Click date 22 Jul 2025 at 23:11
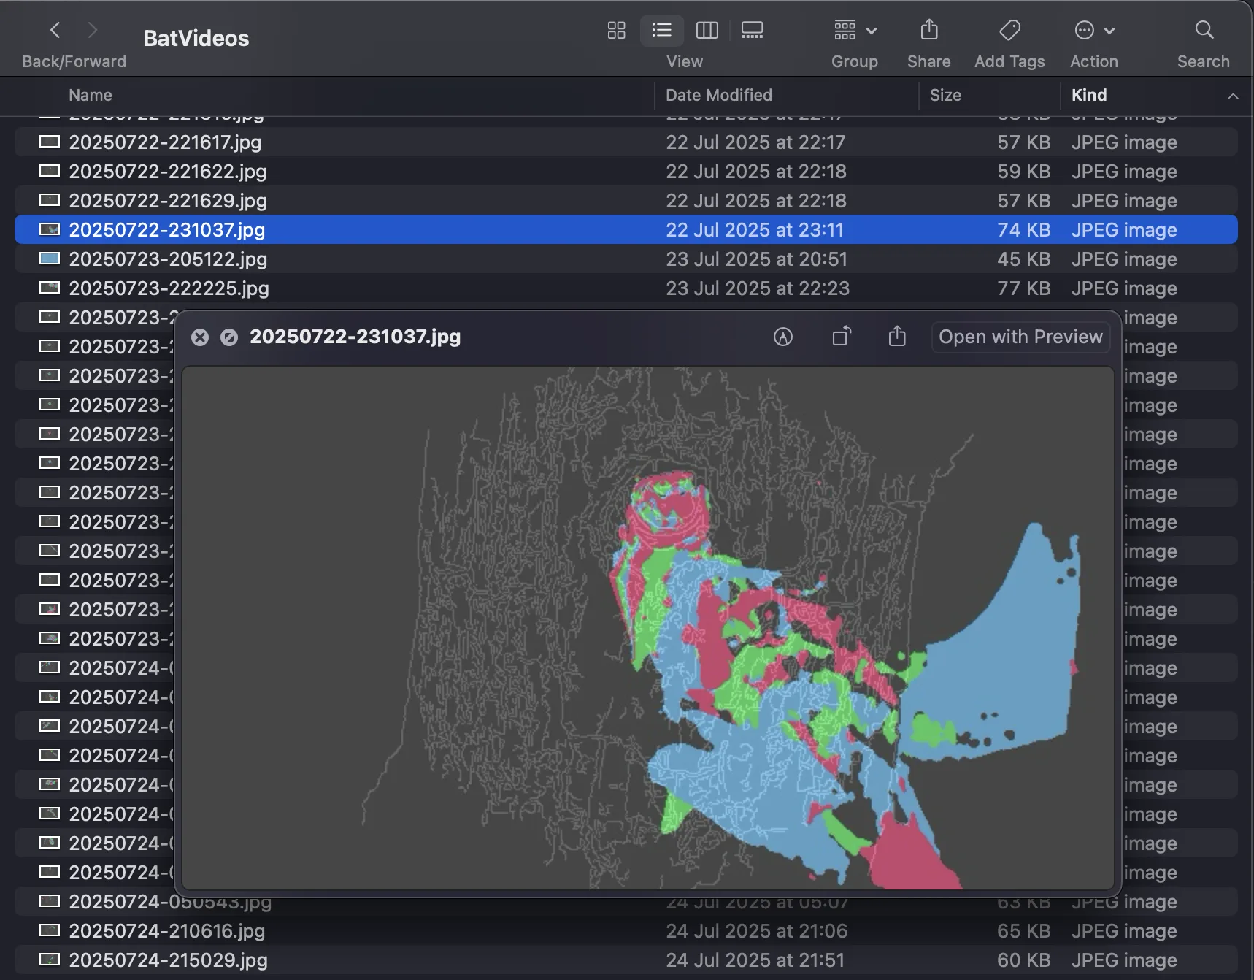 (x=754, y=230)
